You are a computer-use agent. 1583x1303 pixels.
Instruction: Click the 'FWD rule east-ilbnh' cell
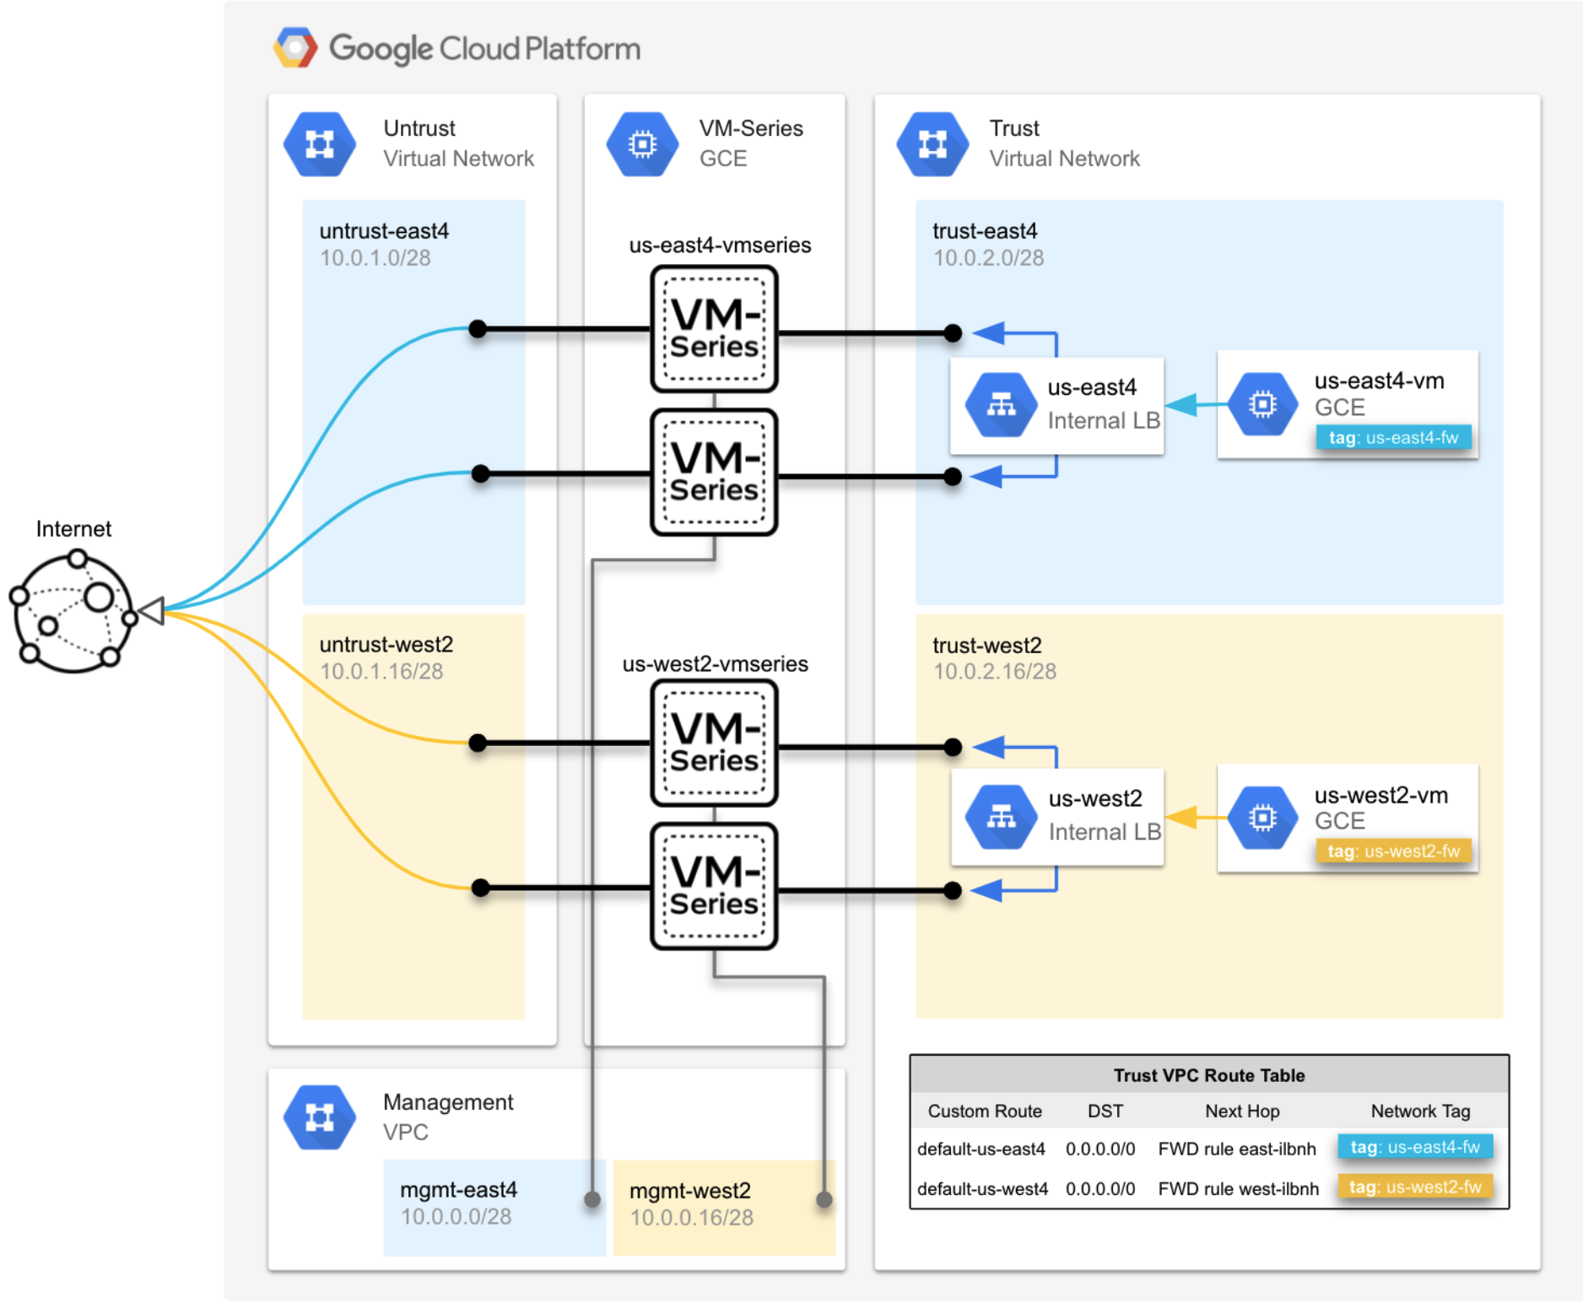1237,1149
